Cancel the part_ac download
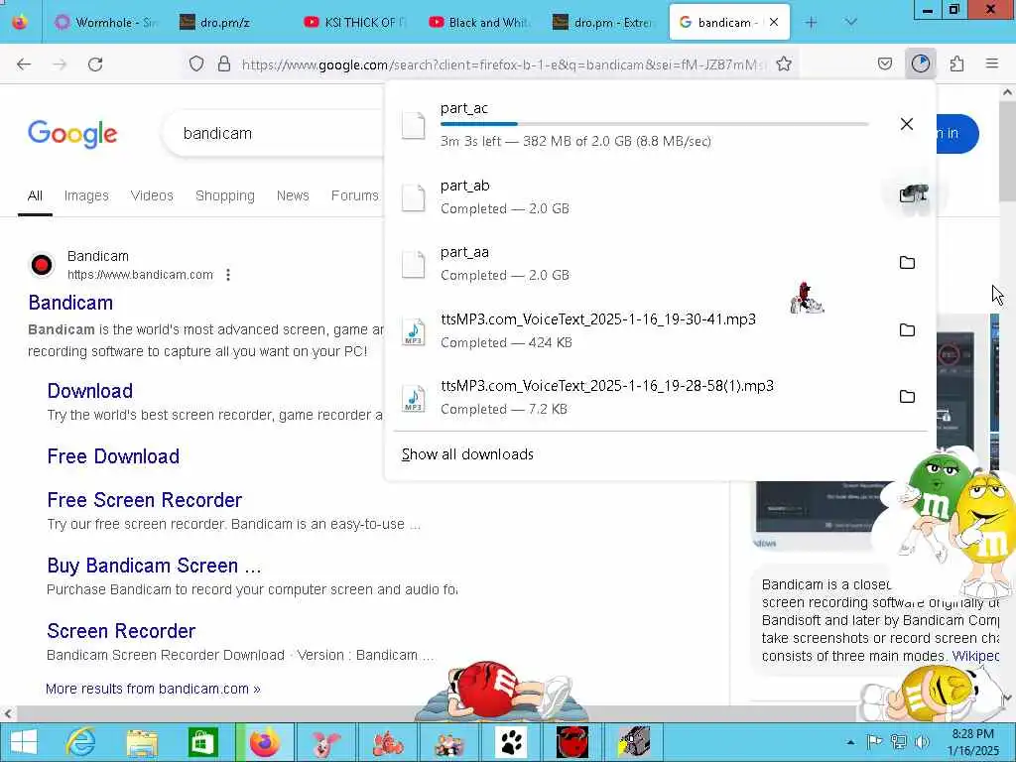The image size is (1016, 762). pyautogui.click(x=907, y=124)
